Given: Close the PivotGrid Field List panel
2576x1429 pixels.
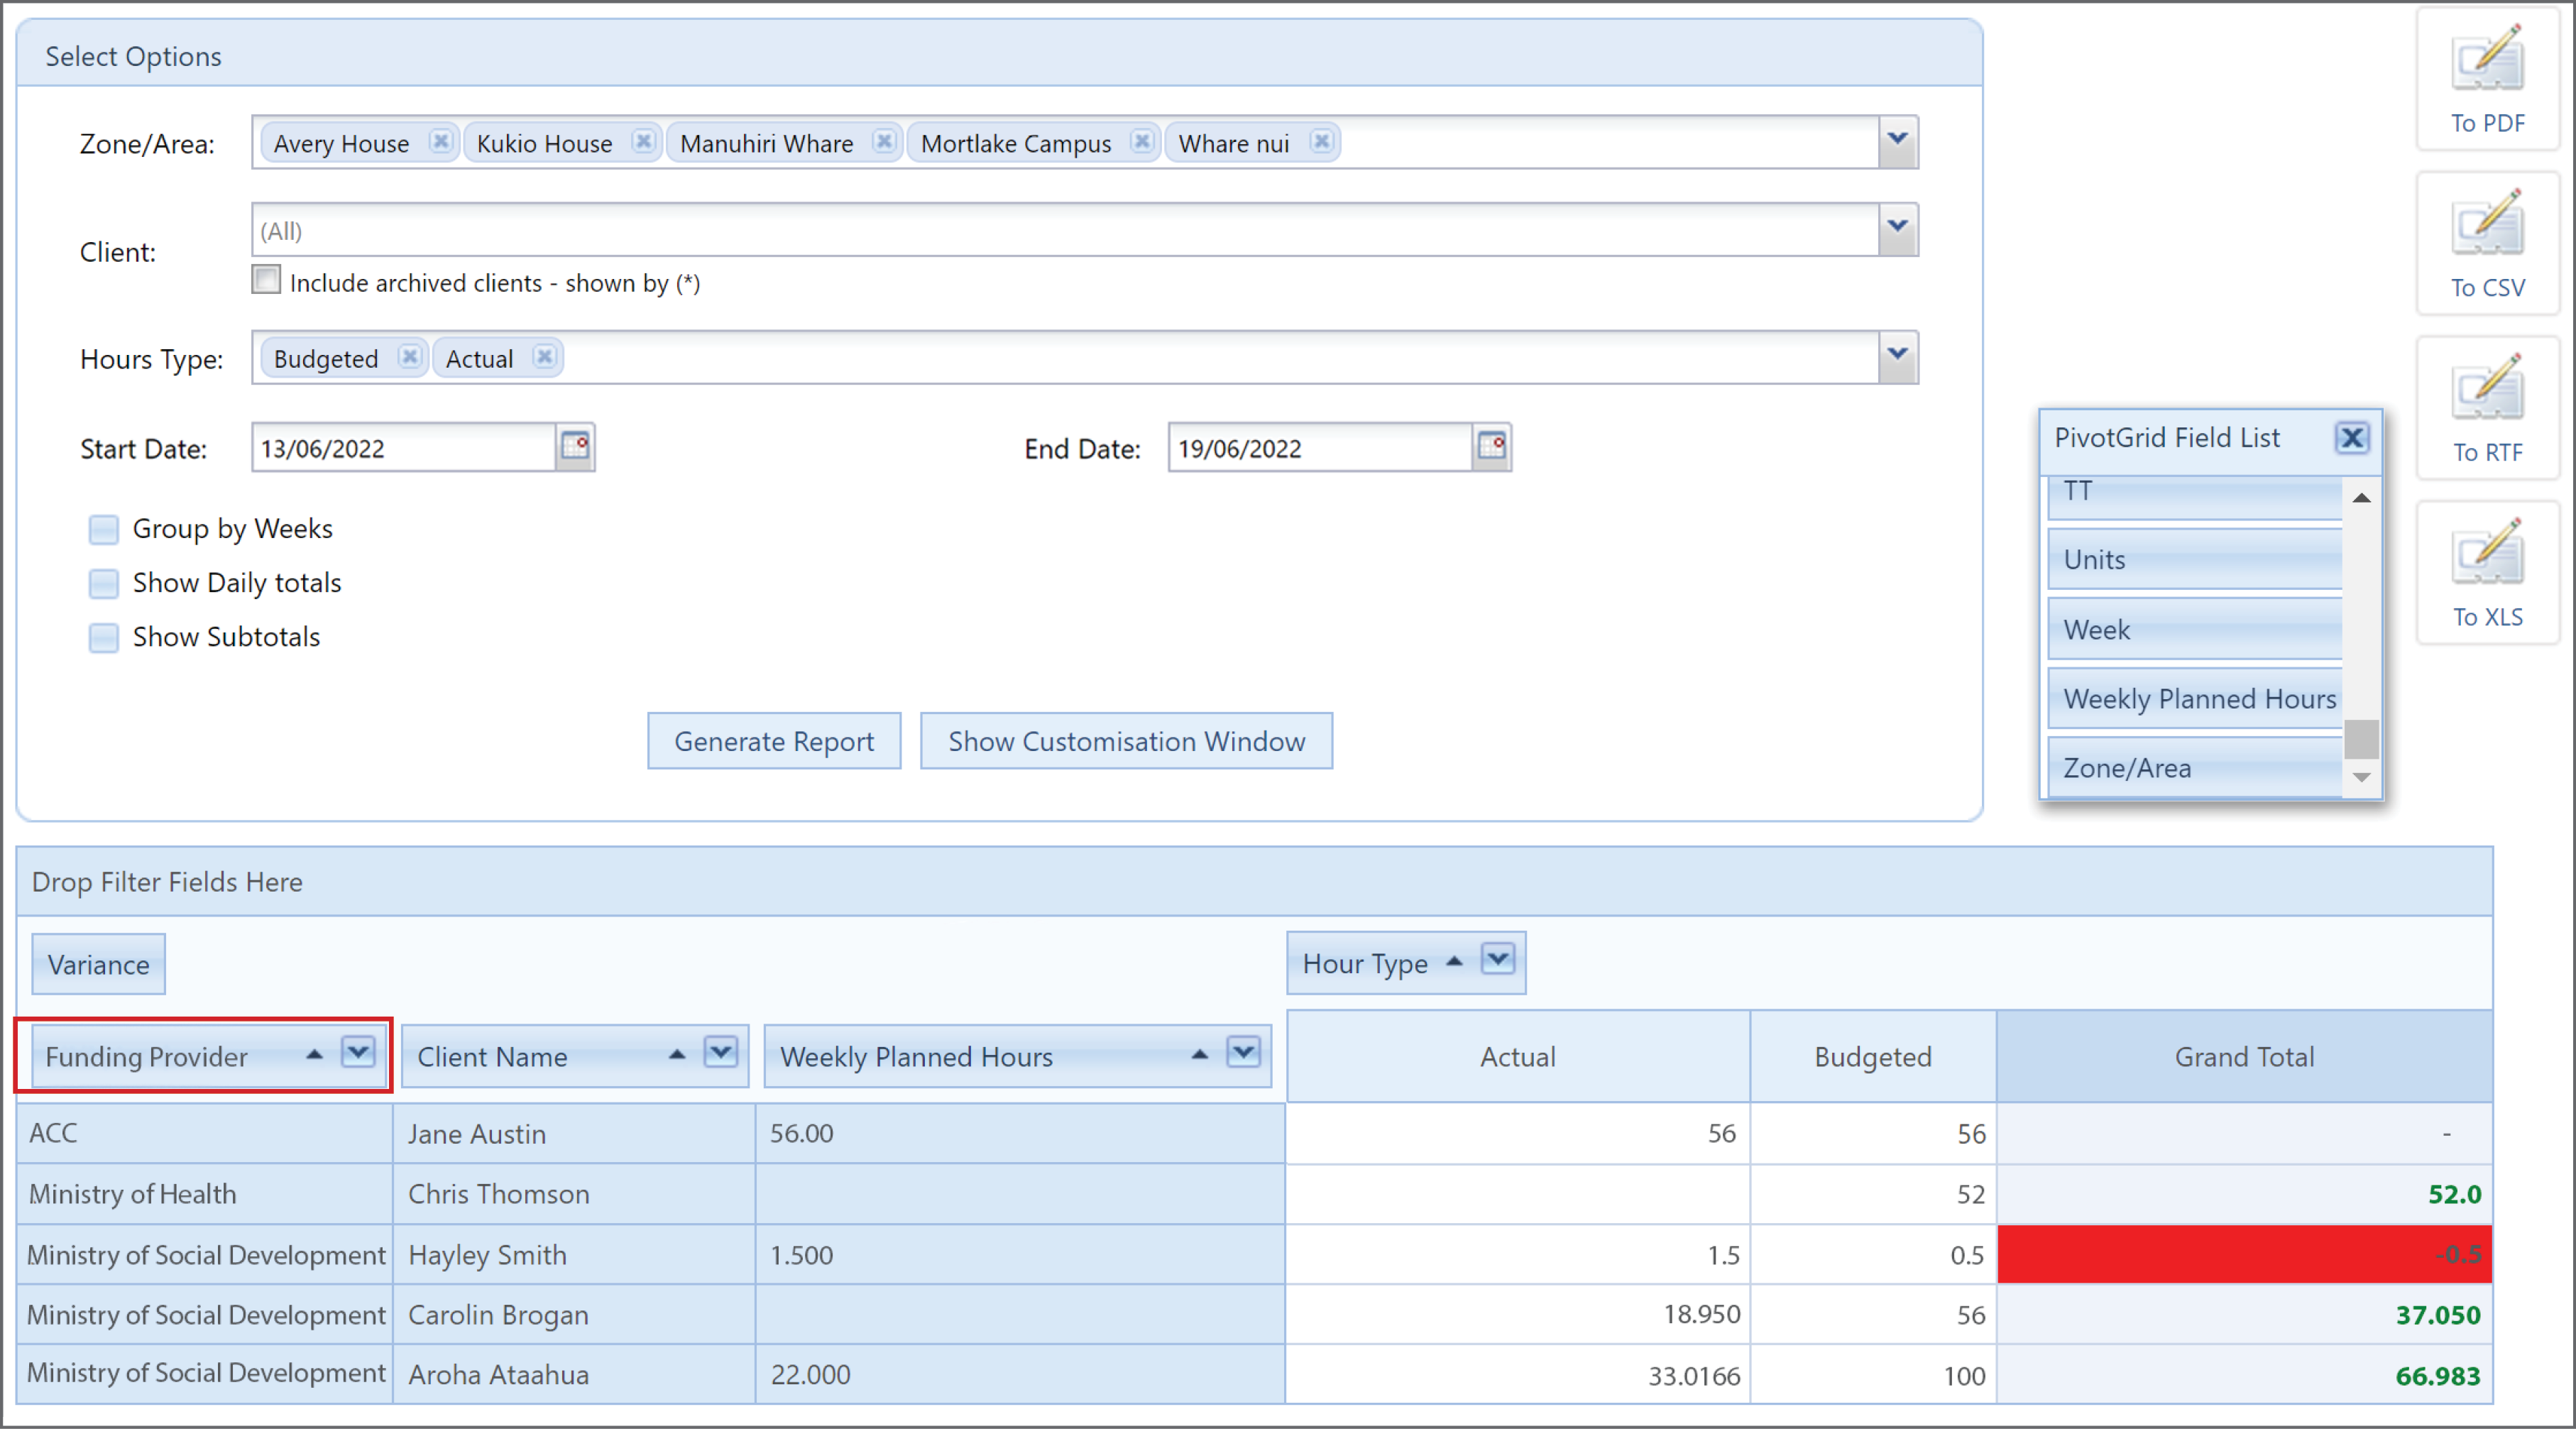Looking at the screenshot, I should click(2352, 437).
